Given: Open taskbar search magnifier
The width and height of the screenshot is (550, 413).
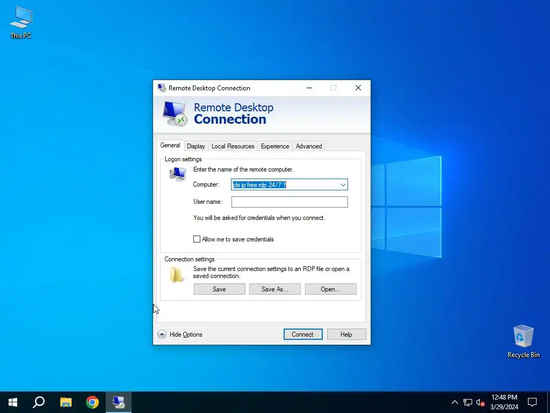Looking at the screenshot, I should (x=39, y=402).
